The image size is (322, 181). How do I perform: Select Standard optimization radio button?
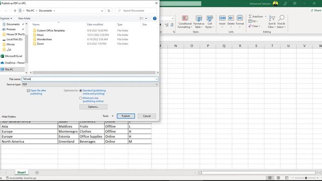coord(80,90)
